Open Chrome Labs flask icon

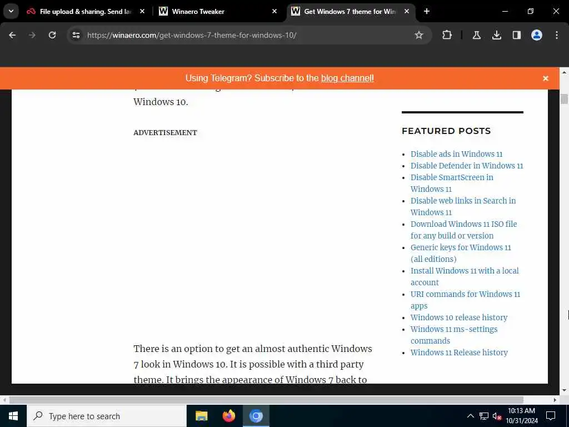(x=476, y=35)
